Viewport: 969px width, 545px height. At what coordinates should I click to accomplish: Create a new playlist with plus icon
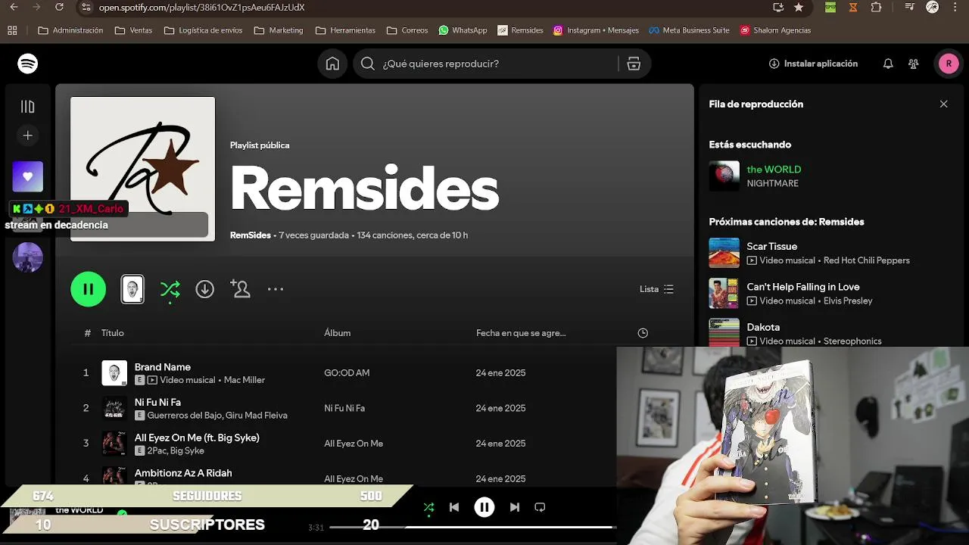(28, 135)
